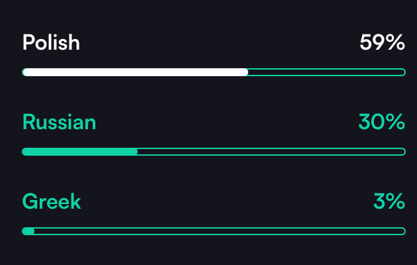The width and height of the screenshot is (417, 265).
Task: Click the far-right end of Greek bar track
Action: coord(402,231)
